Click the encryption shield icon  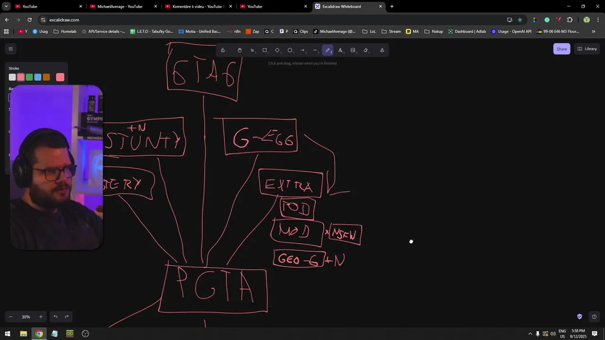pyautogui.click(x=579, y=316)
